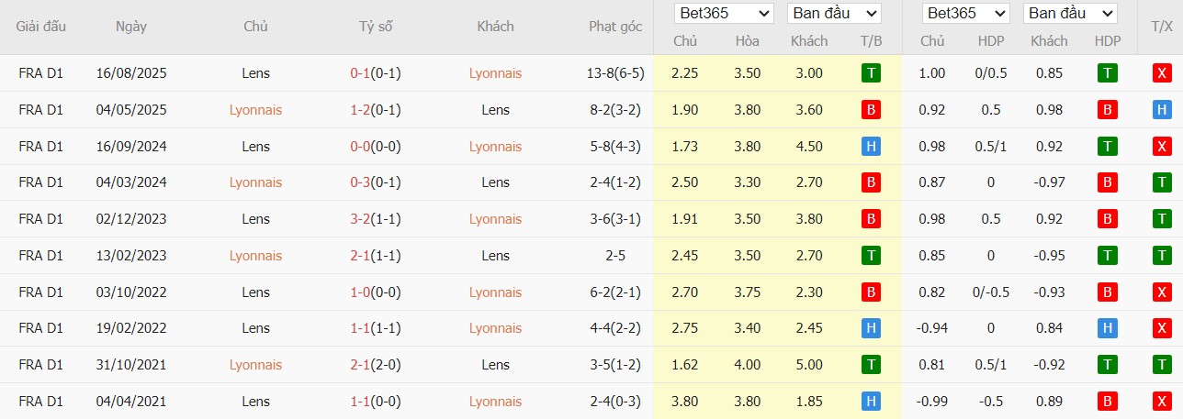Viewport: 1183px width, 419px height.
Task: Click blue H badge in HDP column for 19/02/2022
Action: (1108, 328)
